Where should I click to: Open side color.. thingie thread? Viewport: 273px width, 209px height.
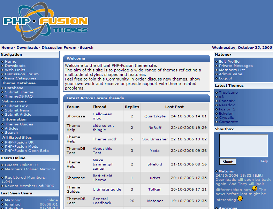pyautogui.click(x=104, y=127)
